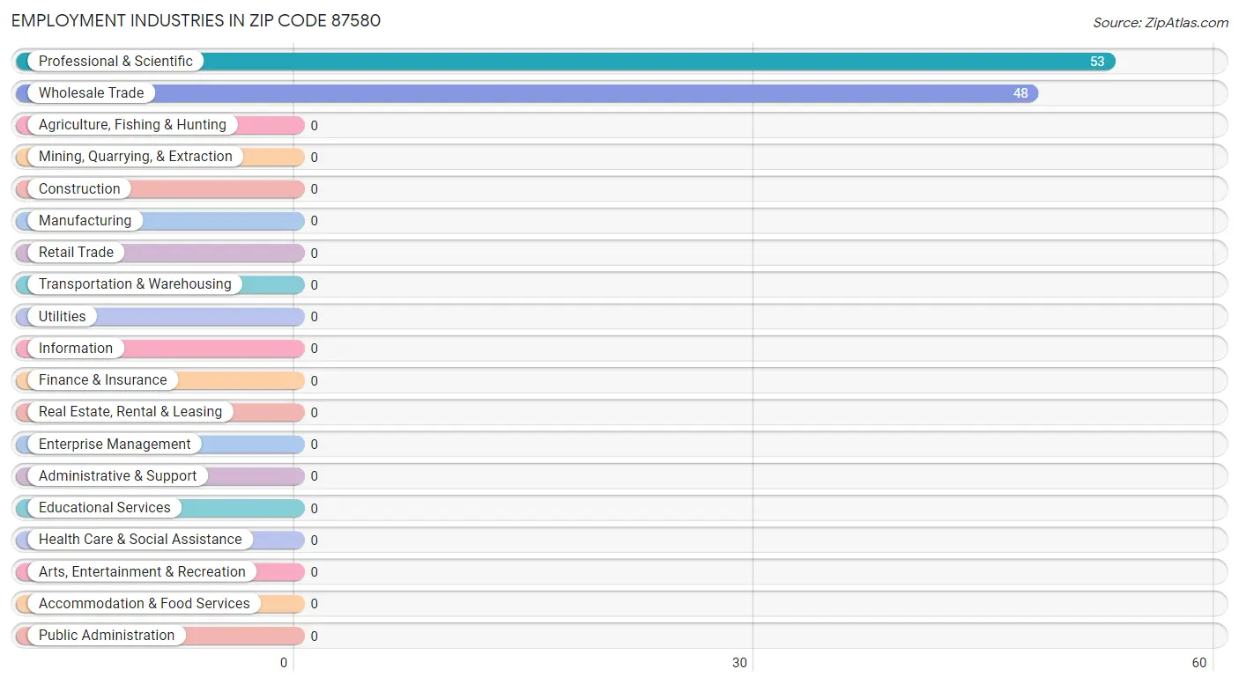
Task: Click the Professional & Scientific bar label
Action: 115,61
